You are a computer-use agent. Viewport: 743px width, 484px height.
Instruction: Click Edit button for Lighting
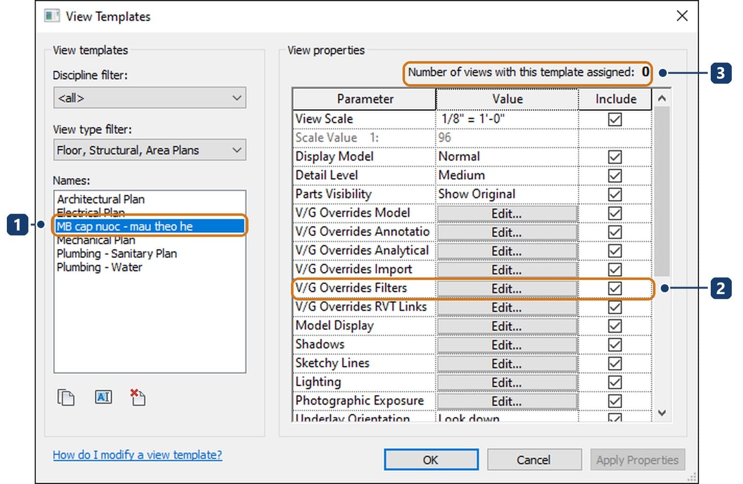[507, 383]
